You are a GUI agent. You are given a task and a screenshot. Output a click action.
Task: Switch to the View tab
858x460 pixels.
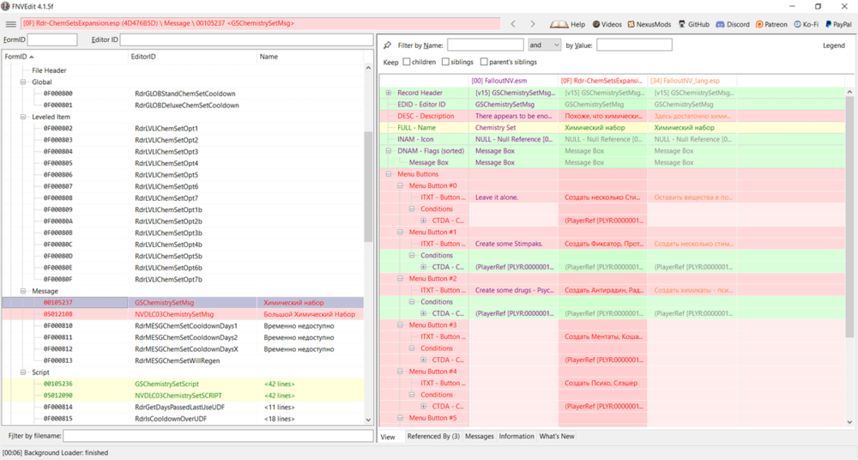388,437
